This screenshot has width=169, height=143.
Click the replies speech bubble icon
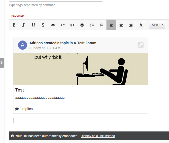tap(17, 109)
